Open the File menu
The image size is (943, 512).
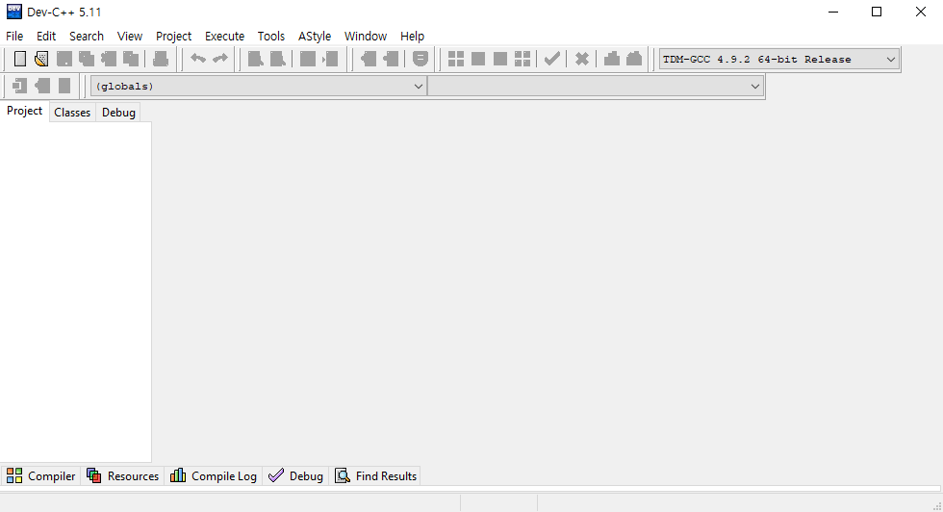tap(14, 37)
